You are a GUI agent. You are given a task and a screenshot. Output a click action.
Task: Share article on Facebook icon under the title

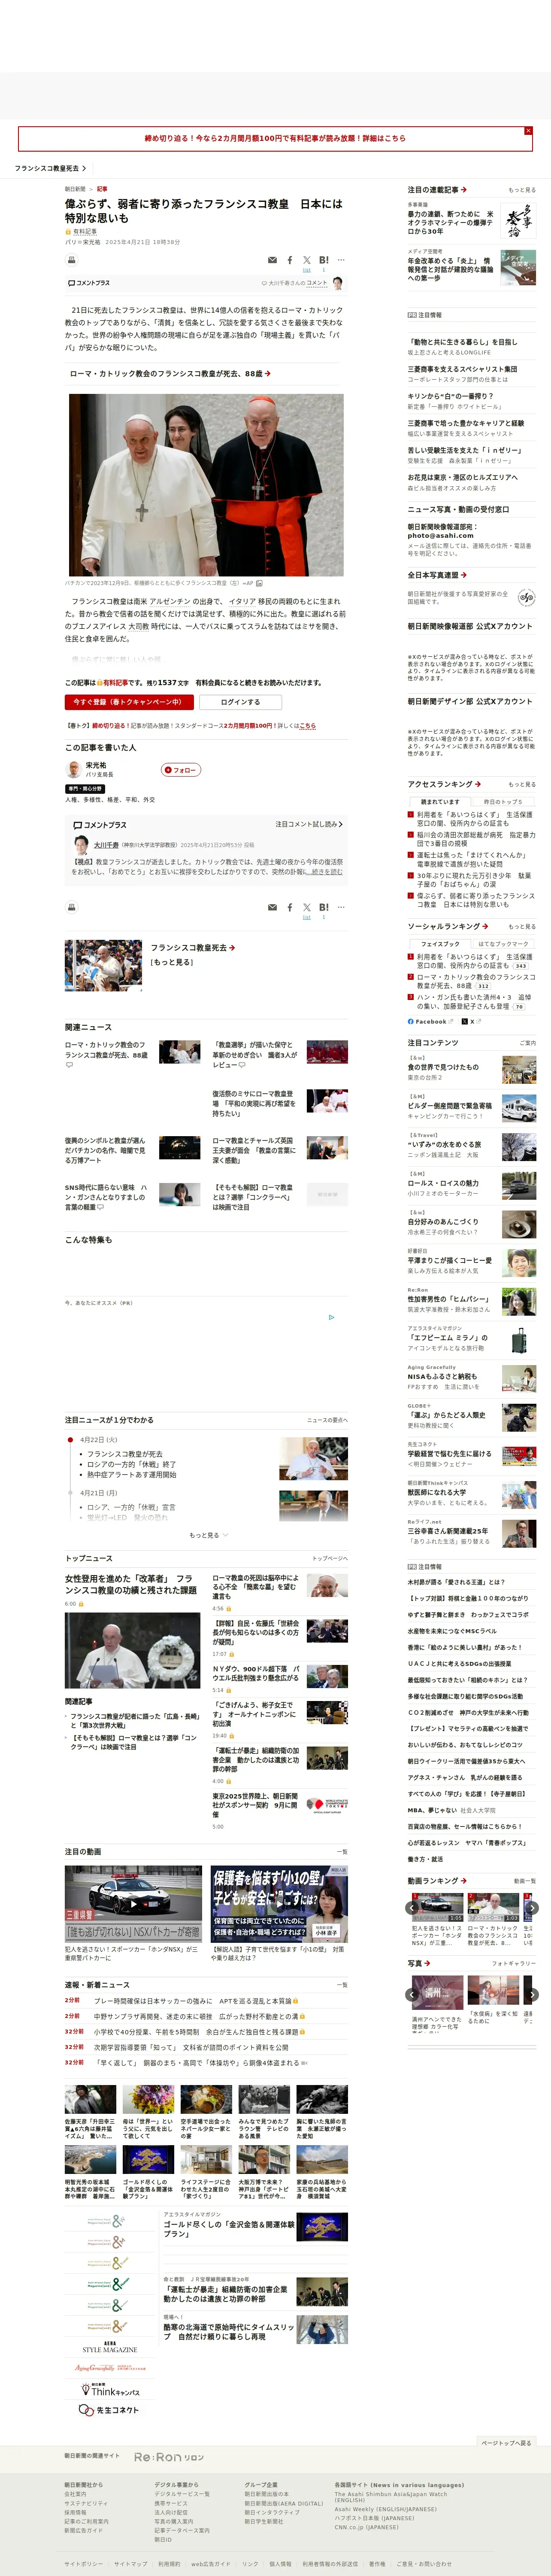click(x=291, y=260)
